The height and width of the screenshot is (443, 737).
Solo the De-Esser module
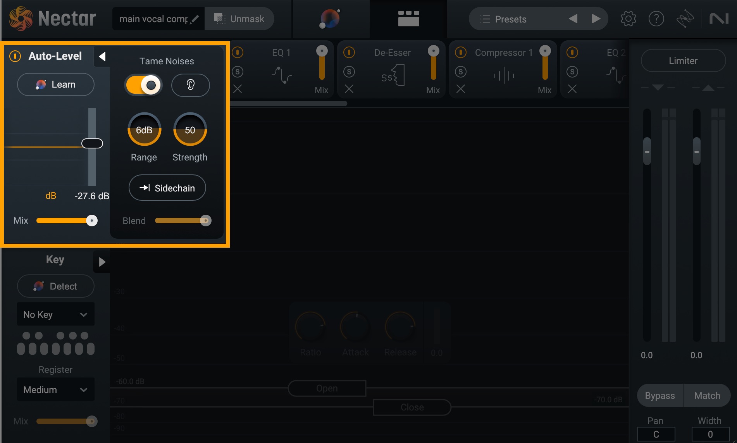[349, 72]
